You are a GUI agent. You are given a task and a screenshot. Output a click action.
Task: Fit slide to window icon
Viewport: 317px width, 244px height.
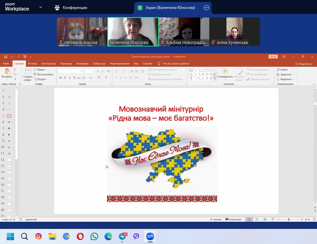coord(313,219)
